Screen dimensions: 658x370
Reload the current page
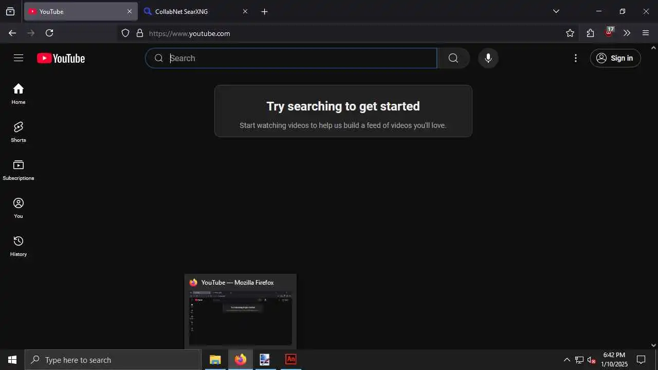click(x=49, y=33)
